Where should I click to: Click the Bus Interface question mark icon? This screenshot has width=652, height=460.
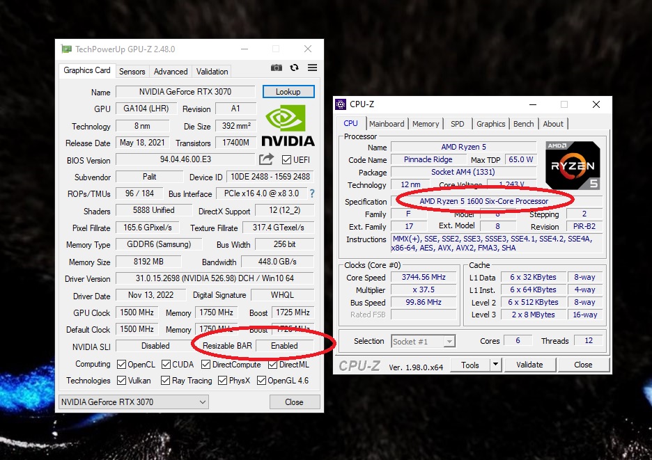coord(312,193)
